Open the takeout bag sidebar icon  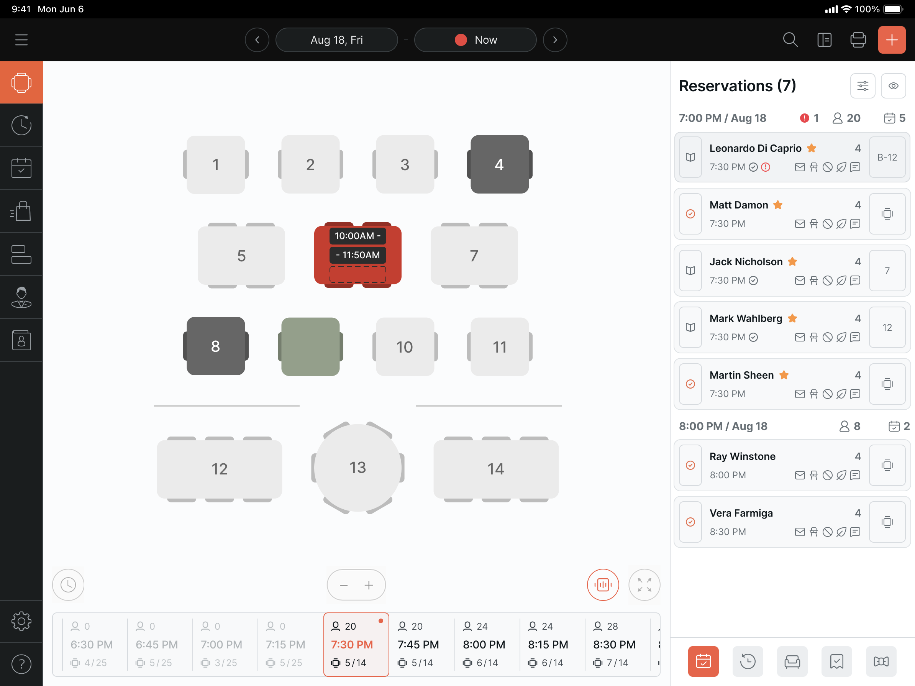[21, 211]
